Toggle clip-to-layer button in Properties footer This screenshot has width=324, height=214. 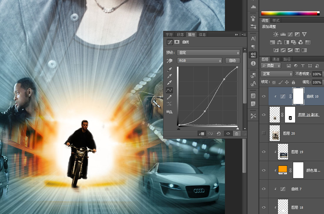pyautogui.click(x=201, y=134)
